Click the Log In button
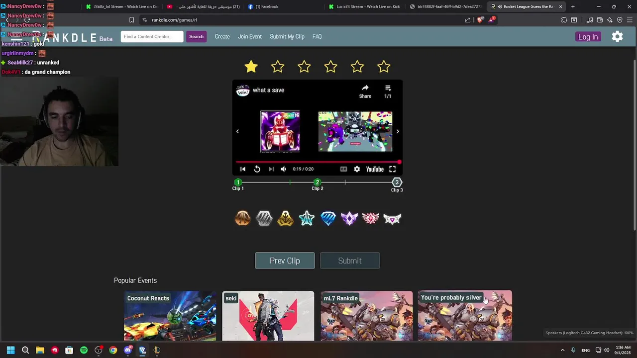 tap(588, 37)
